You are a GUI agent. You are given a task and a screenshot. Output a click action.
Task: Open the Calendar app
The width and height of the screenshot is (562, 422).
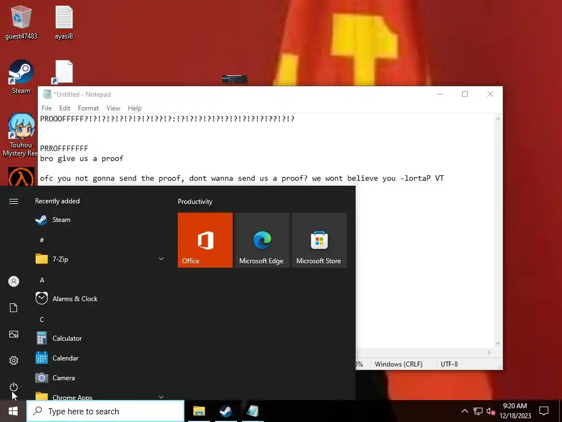point(100,358)
